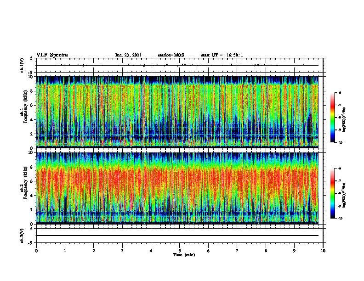Click the "10" tick on the time axis
Screen dimensions: 364x281
(323, 251)
